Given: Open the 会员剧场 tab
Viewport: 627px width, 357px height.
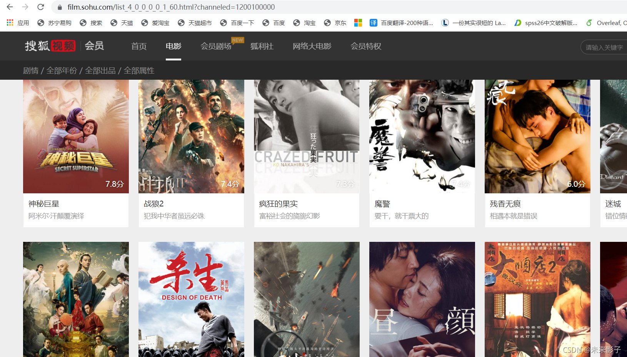Looking at the screenshot, I should pos(216,46).
